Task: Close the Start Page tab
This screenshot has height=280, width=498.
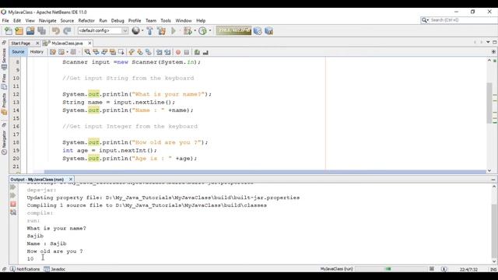Action: click(37, 44)
